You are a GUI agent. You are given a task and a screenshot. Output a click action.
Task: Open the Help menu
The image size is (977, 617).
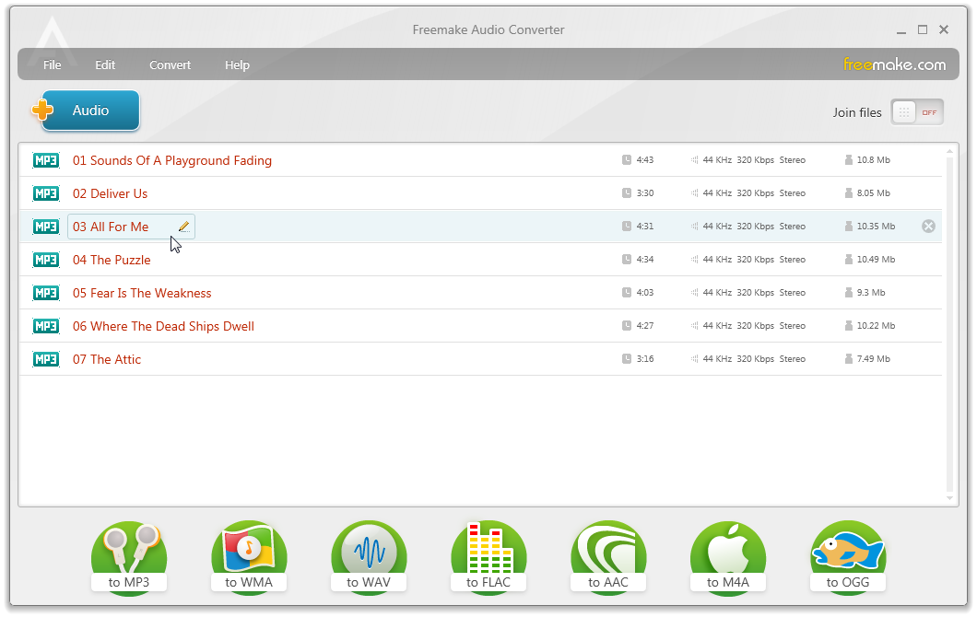pyautogui.click(x=237, y=64)
